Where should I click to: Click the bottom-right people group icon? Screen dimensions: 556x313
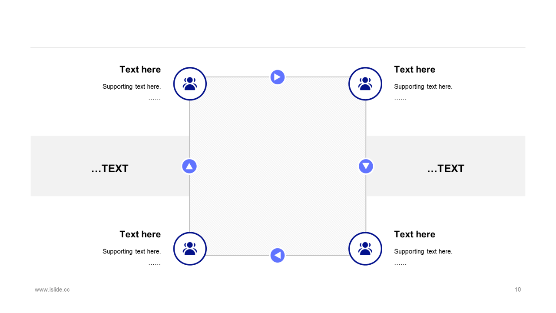pyautogui.click(x=365, y=249)
